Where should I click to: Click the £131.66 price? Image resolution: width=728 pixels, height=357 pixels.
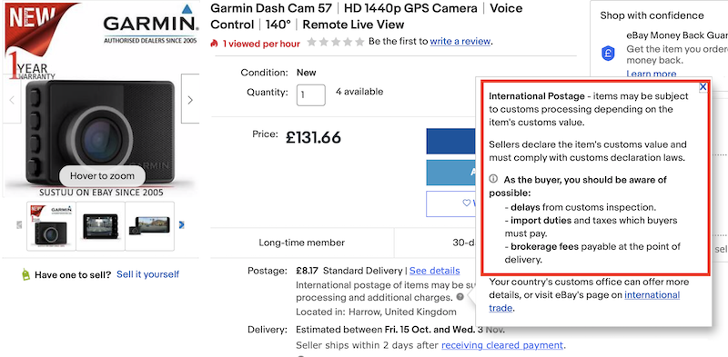click(313, 138)
